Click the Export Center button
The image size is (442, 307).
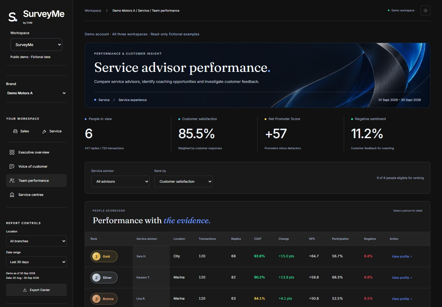pyautogui.click(x=36, y=290)
